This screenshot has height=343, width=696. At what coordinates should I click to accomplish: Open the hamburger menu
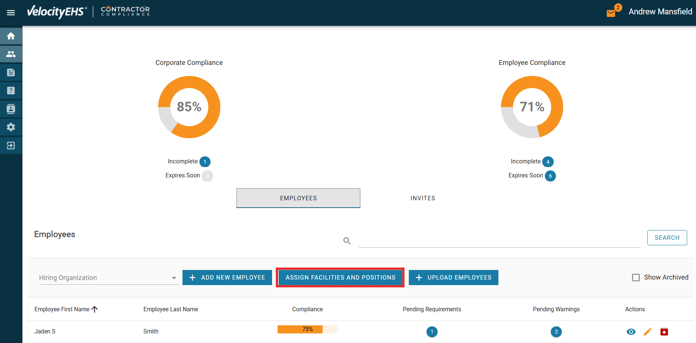click(x=11, y=13)
